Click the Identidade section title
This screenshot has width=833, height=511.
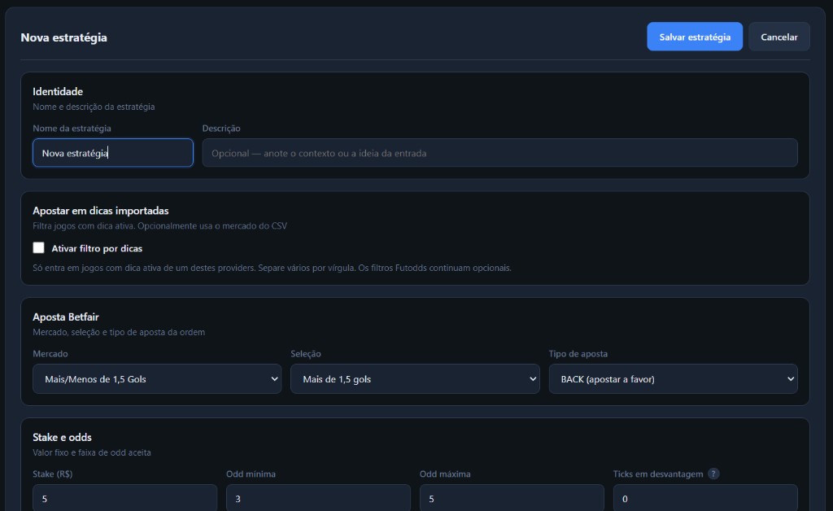click(x=58, y=91)
